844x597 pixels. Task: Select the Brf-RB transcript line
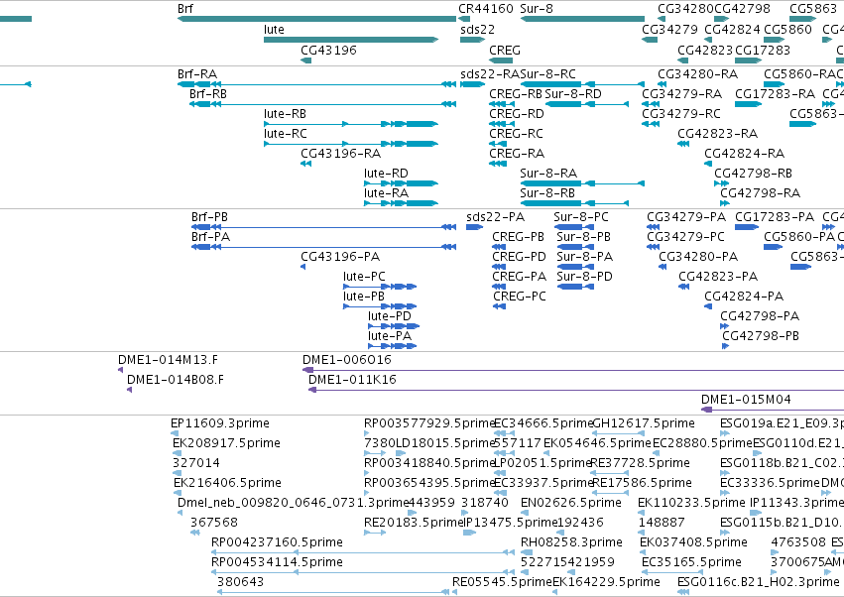[x=323, y=104]
